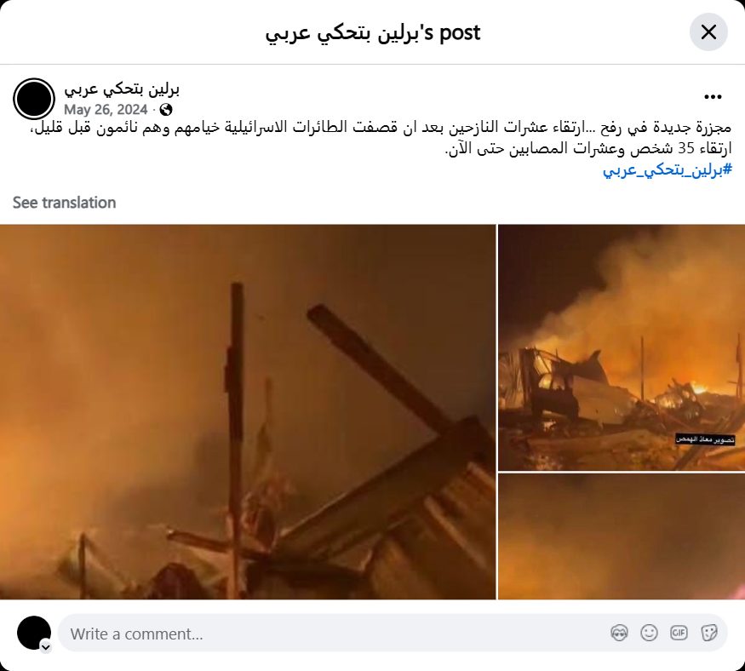This screenshot has width=745, height=671.
Task: Expand the commenting identity switcher chevron
Action: coord(46,647)
